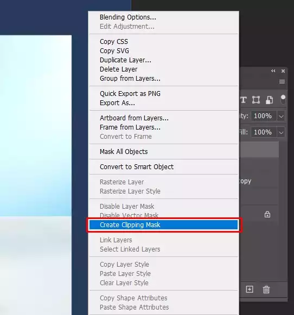Open Export As... dialog entry
294x315 pixels.
117,103
